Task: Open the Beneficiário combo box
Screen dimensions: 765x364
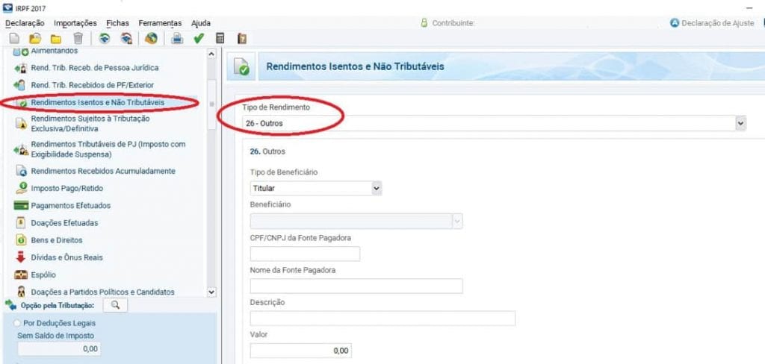Action: point(457,221)
